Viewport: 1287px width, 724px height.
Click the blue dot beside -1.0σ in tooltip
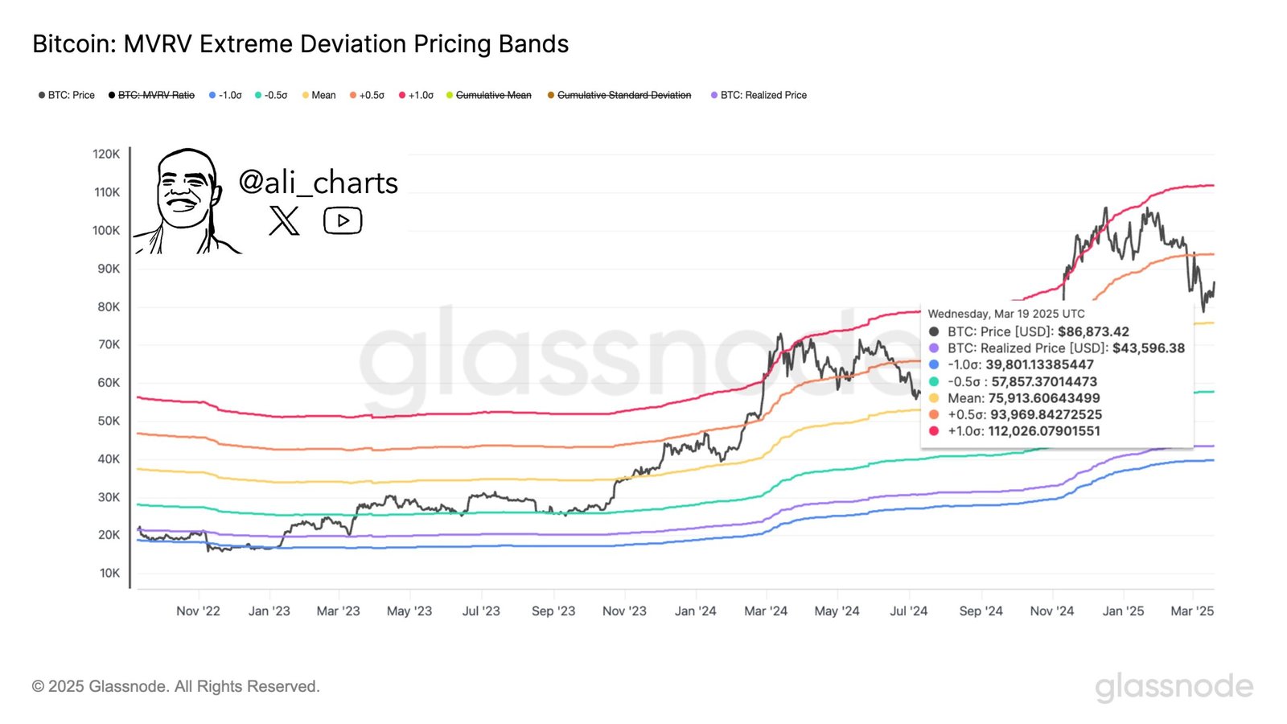(934, 364)
